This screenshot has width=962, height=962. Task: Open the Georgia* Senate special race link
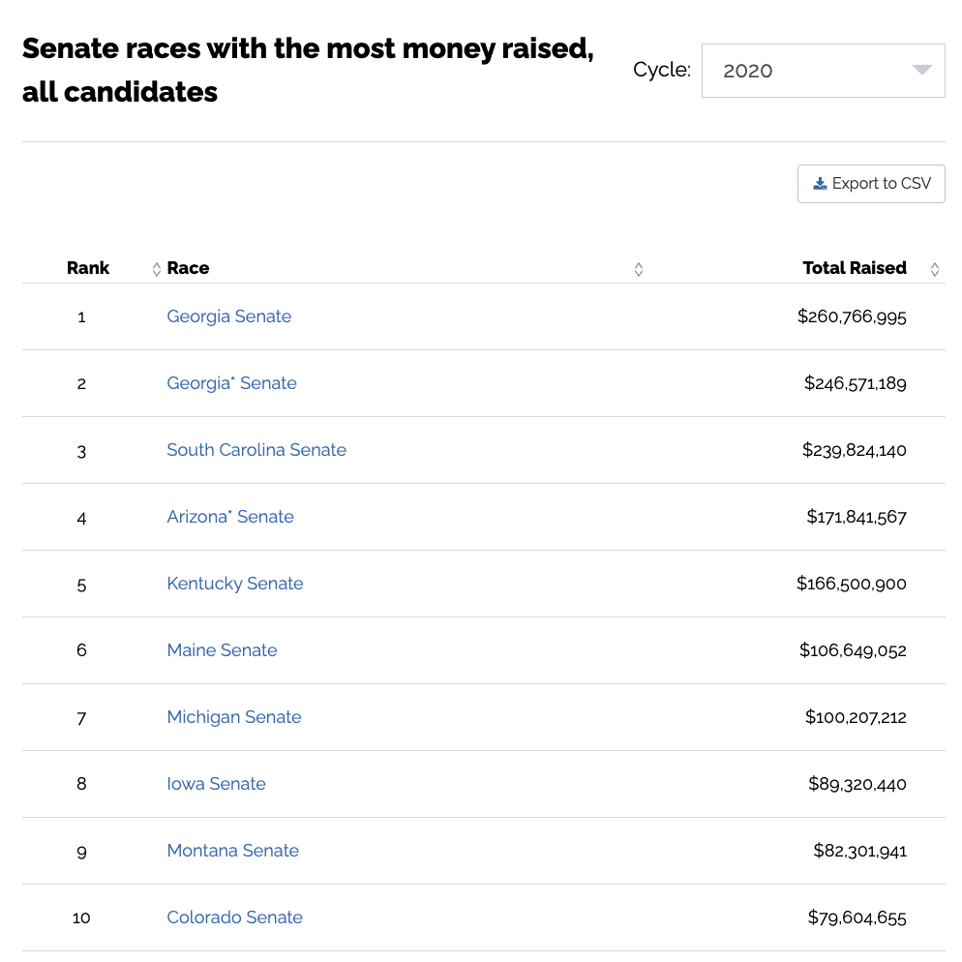click(x=232, y=383)
